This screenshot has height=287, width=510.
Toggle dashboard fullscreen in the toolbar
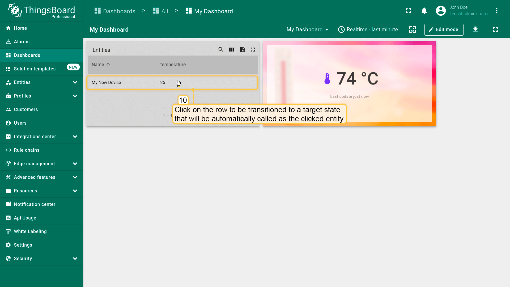pyautogui.click(x=495, y=29)
